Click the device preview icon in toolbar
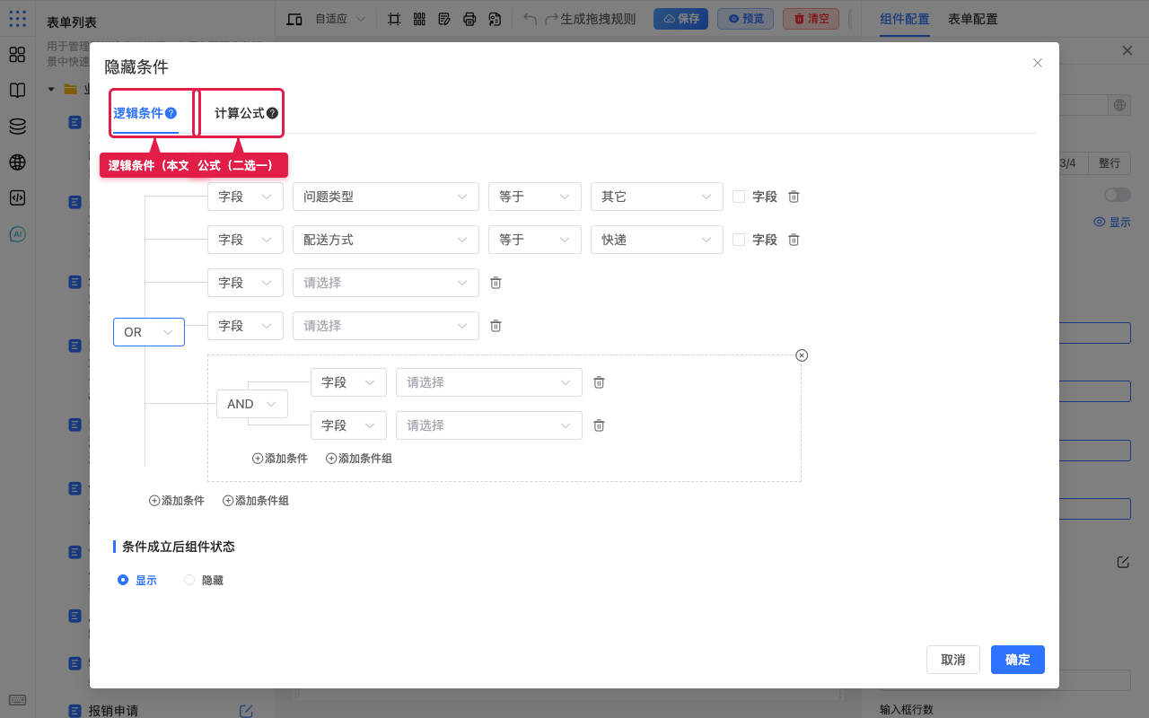 click(x=294, y=19)
